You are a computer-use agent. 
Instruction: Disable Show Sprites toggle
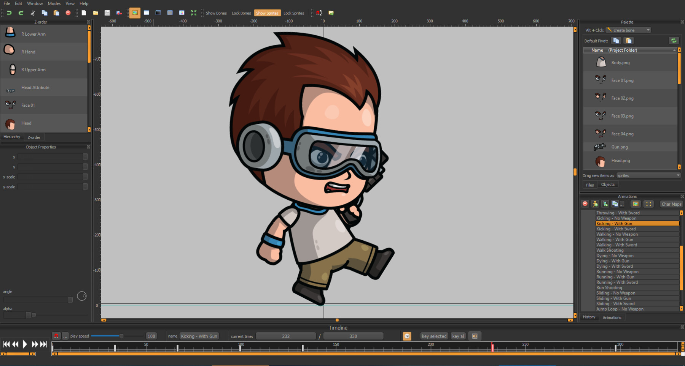pos(267,13)
